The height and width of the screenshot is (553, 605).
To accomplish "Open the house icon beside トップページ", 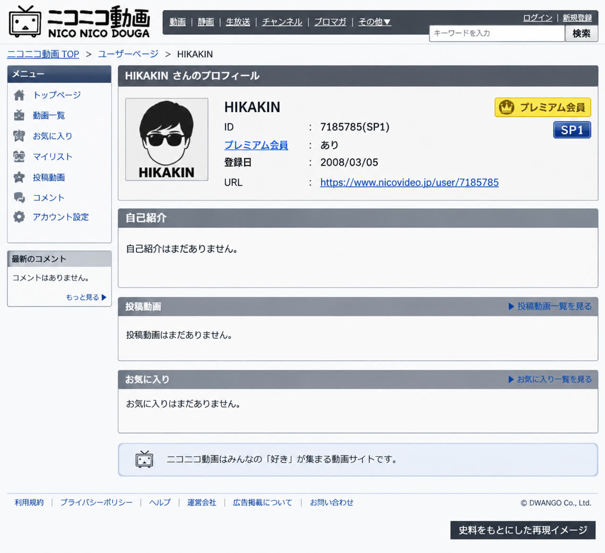I will pyautogui.click(x=19, y=95).
